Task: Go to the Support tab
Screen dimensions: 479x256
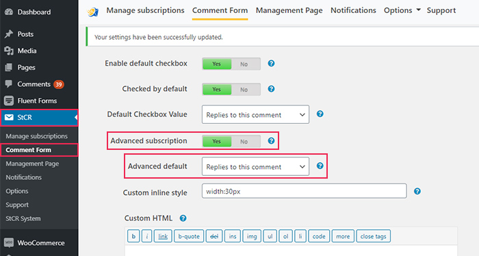Action: pos(441,10)
